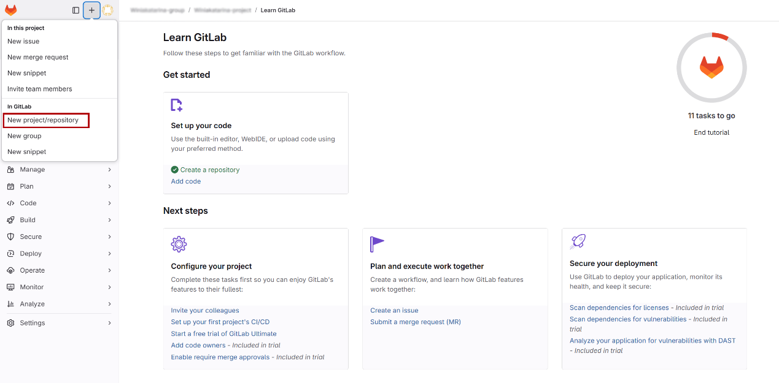Choose New project/repository menu item

pyautogui.click(x=60, y=120)
